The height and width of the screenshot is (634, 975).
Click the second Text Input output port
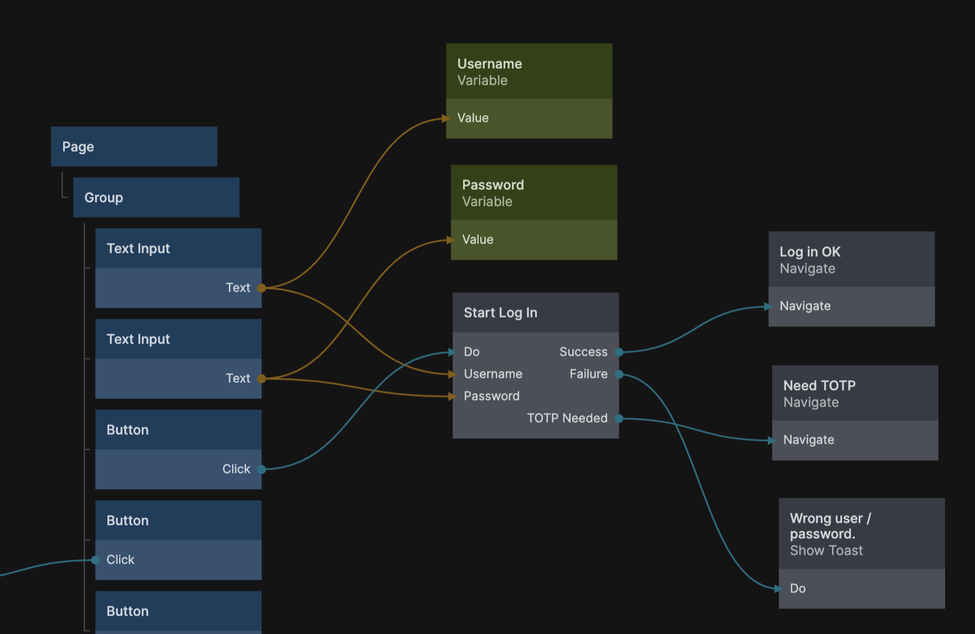tap(261, 378)
